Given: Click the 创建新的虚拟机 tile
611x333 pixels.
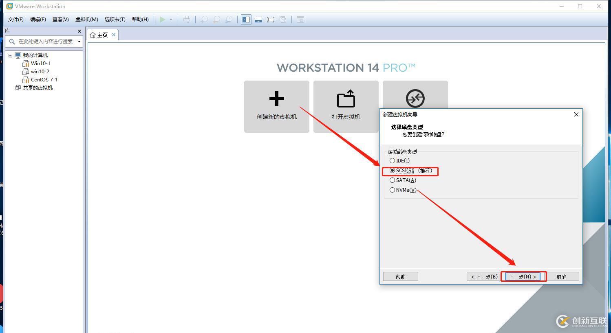Looking at the screenshot, I should (x=277, y=107).
